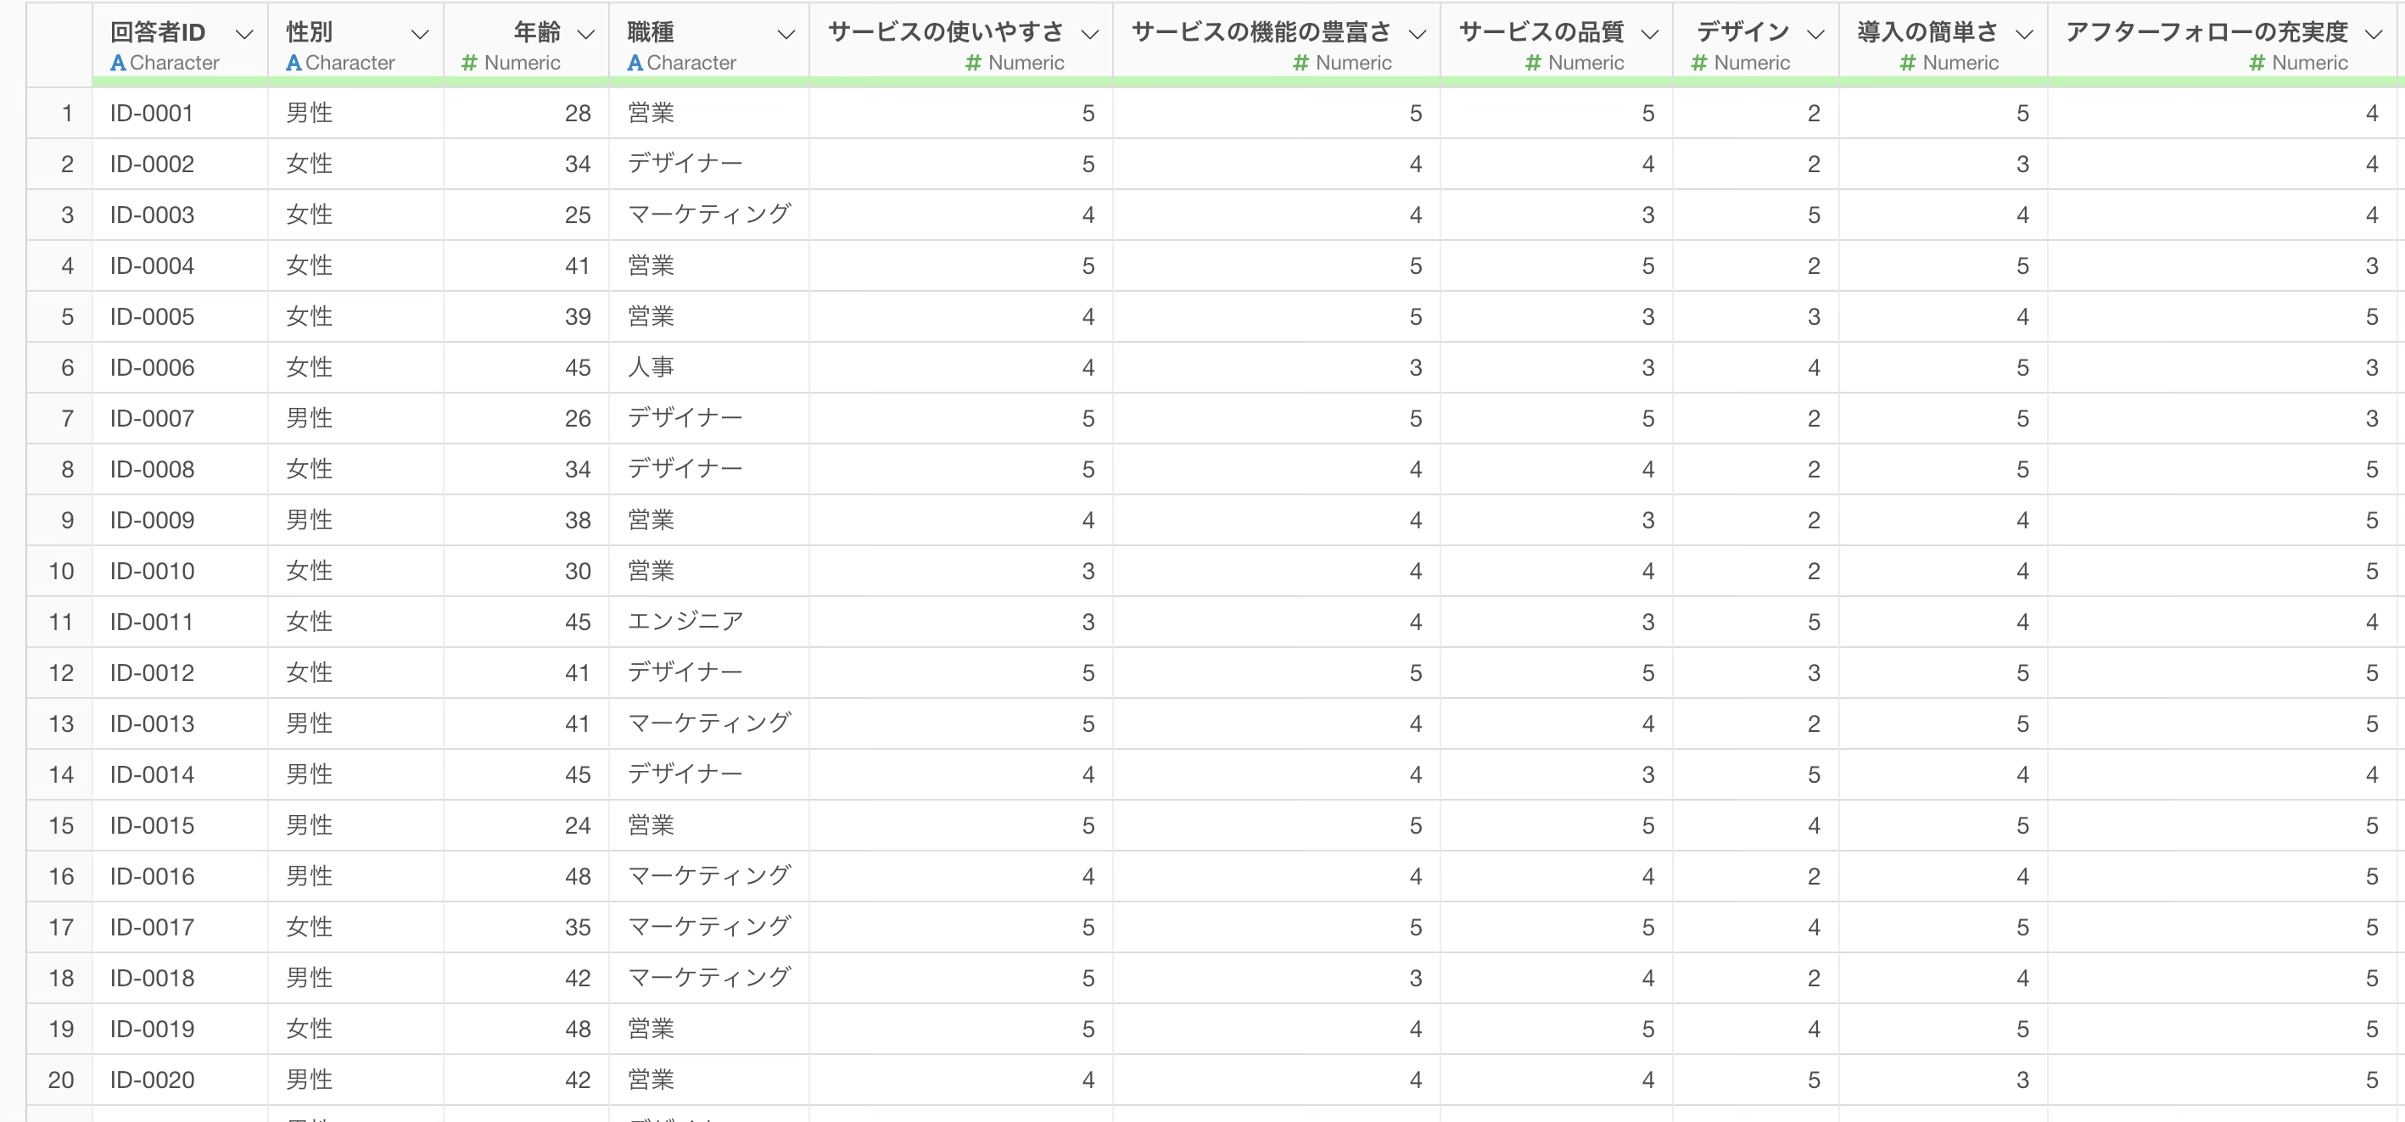Expand the 導入の簡単さ column chevron

(x=2024, y=35)
